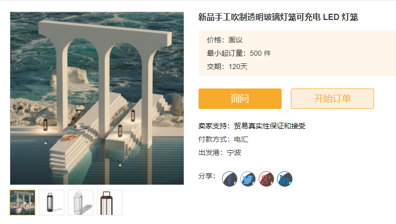Click the 宁波 departure port text

[x=234, y=152]
